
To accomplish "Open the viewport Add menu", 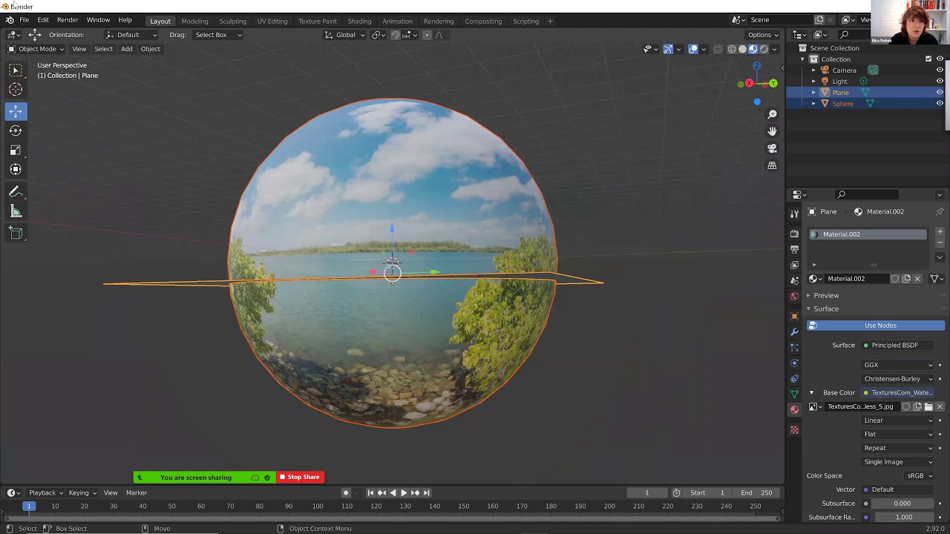I will (x=127, y=49).
